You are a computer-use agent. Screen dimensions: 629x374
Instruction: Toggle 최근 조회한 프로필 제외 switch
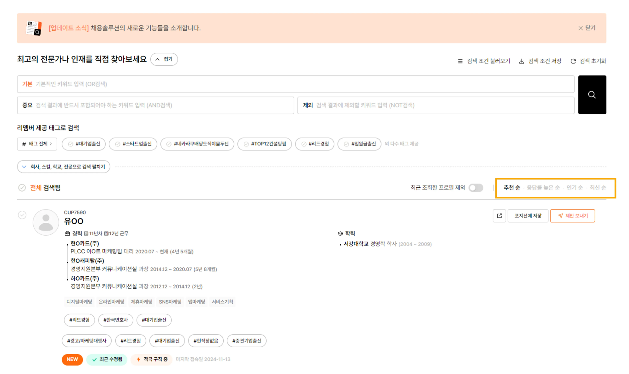476,188
